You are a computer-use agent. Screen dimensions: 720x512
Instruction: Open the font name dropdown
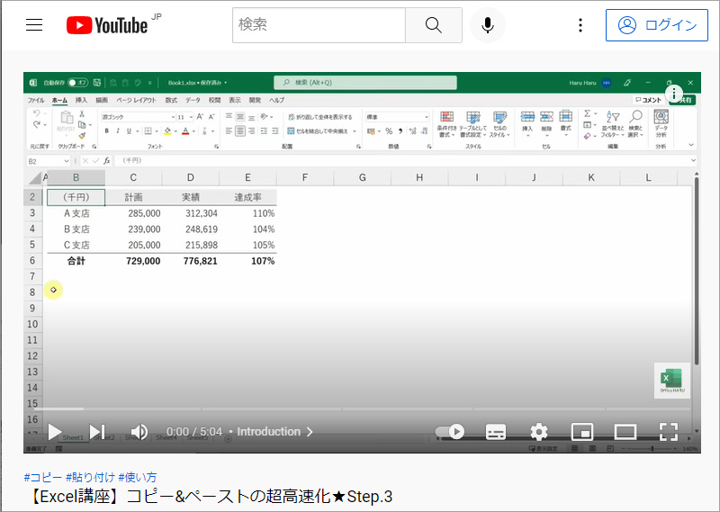(173, 117)
